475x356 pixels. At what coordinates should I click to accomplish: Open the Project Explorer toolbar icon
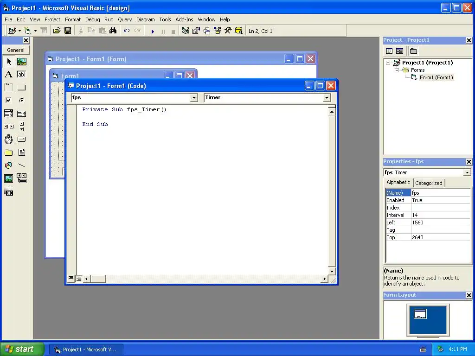pos(186,31)
